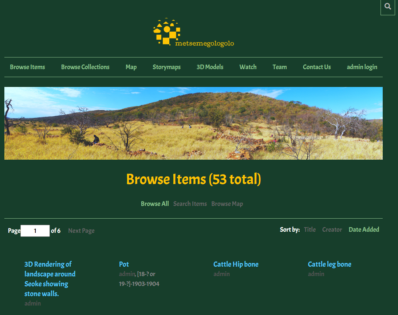Select the Browse All tab
Image resolution: width=398 pixels, height=315 pixels.
point(155,204)
